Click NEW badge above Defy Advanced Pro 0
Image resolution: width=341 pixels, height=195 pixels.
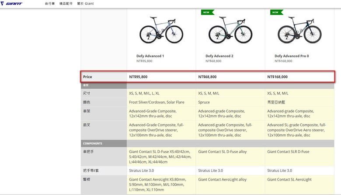(x=277, y=12)
